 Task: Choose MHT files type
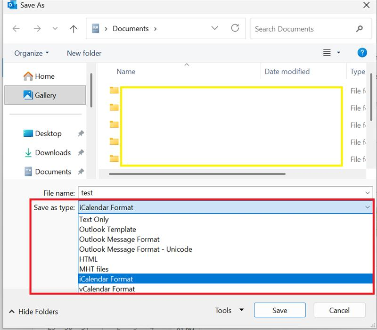tap(225, 269)
